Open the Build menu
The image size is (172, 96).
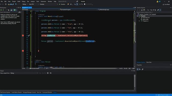coord(19,1)
